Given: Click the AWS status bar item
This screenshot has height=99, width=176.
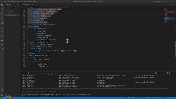Looking at the screenshot, I should pyautogui.click(x=11, y=98).
